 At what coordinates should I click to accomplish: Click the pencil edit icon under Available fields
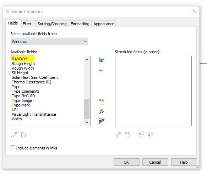click(14, 135)
